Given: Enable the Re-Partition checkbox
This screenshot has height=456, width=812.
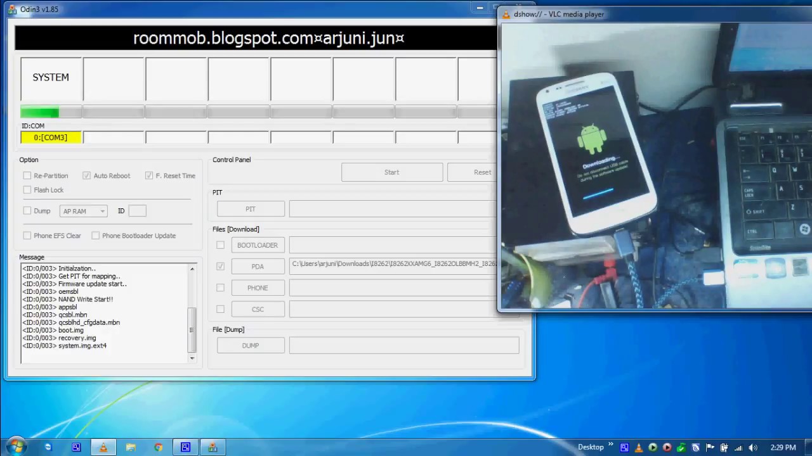Looking at the screenshot, I should coord(27,175).
